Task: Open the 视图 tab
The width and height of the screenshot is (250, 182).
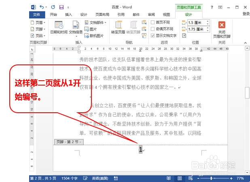Action: pos(166,15)
